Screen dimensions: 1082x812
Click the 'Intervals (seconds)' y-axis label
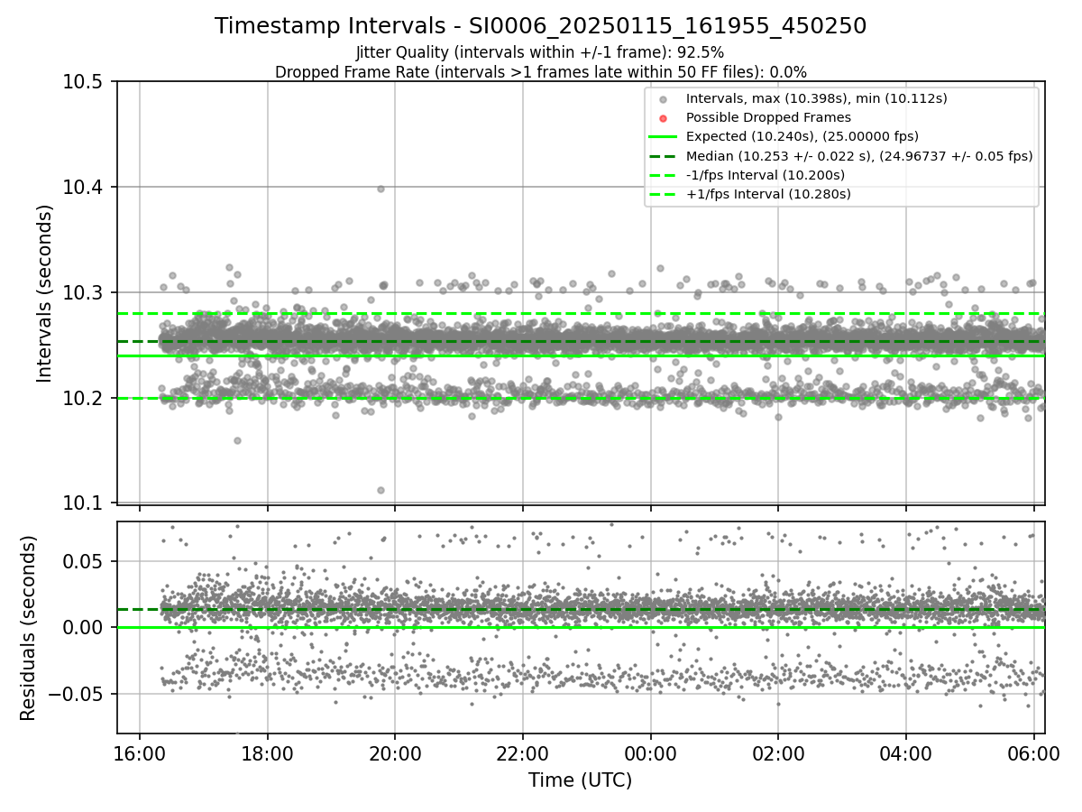pyautogui.click(x=45, y=292)
